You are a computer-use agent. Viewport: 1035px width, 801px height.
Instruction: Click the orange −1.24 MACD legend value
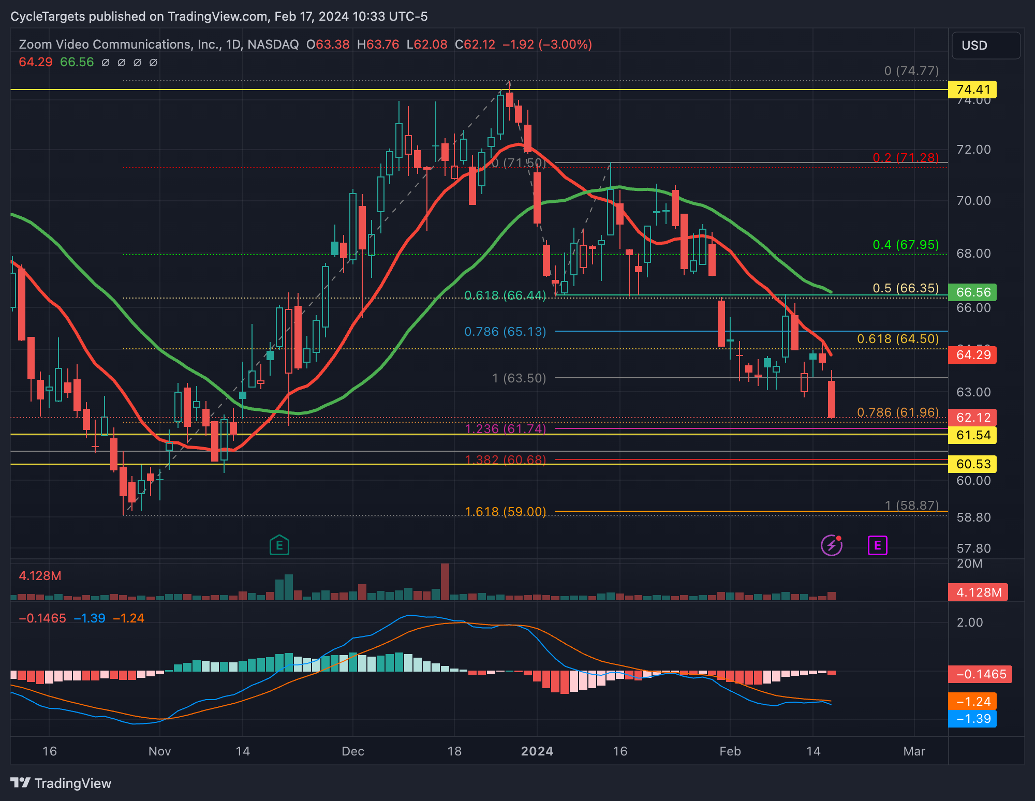click(x=128, y=618)
